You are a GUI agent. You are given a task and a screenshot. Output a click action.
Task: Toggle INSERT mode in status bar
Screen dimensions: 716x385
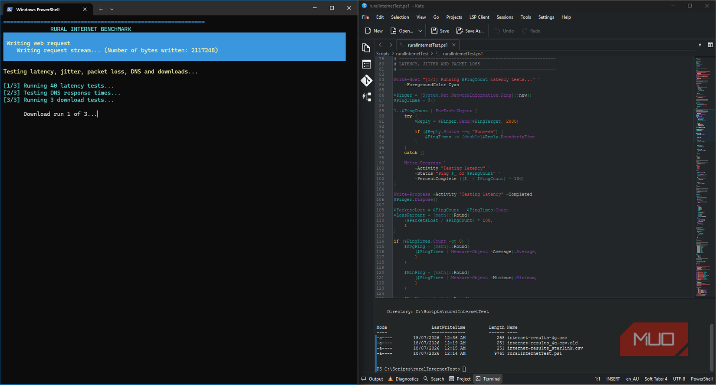pyautogui.click(x=613, y=379)
